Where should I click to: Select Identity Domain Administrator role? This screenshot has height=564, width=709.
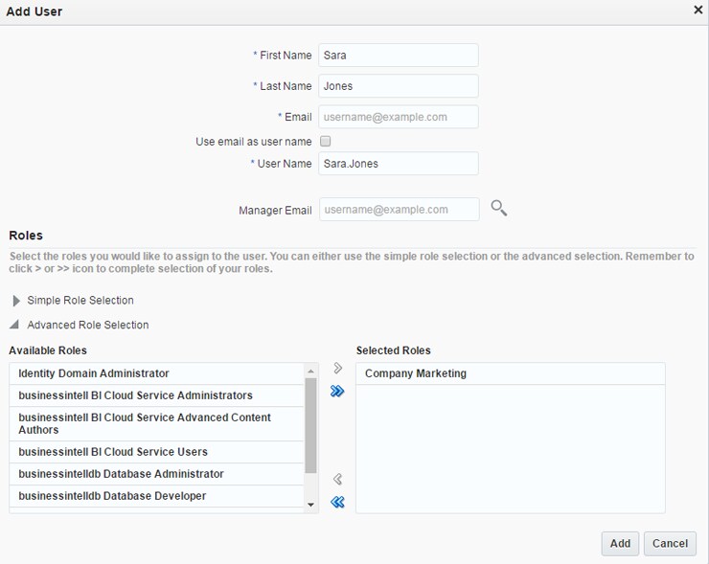coord(94,373)
